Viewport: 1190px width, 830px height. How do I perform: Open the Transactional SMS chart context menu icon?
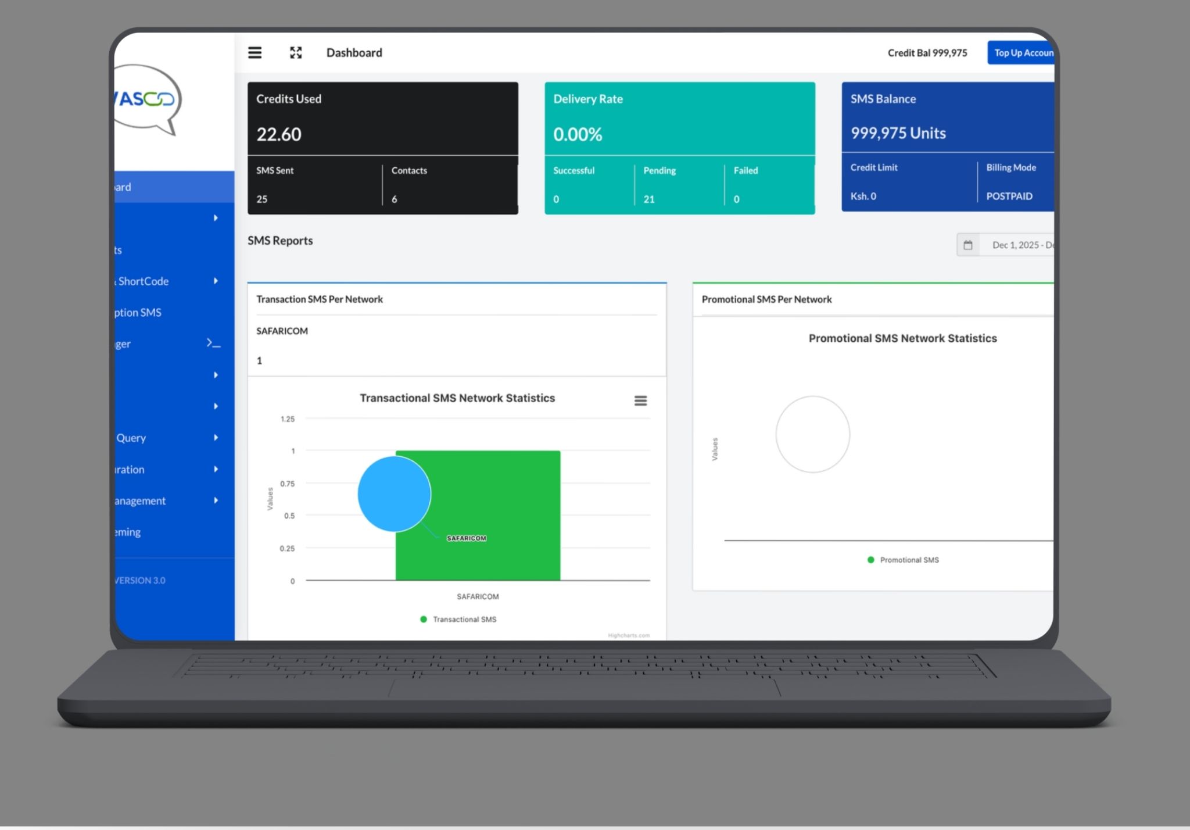(640, 400)
